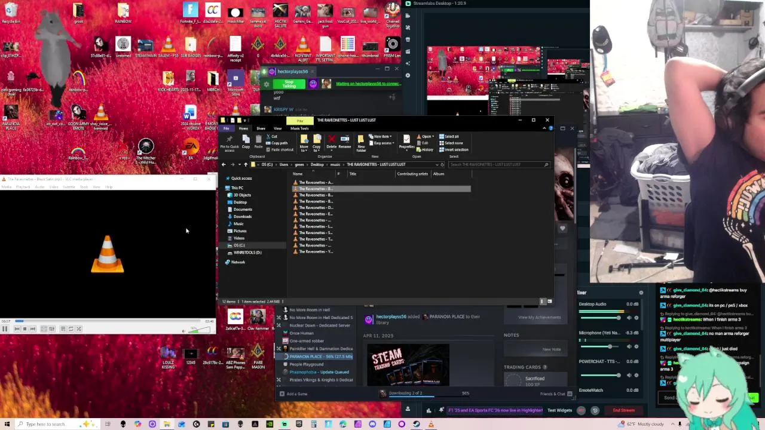Open the Explorer File tab
The height and width of the screenshot is (430, 765).
point(227,128)
